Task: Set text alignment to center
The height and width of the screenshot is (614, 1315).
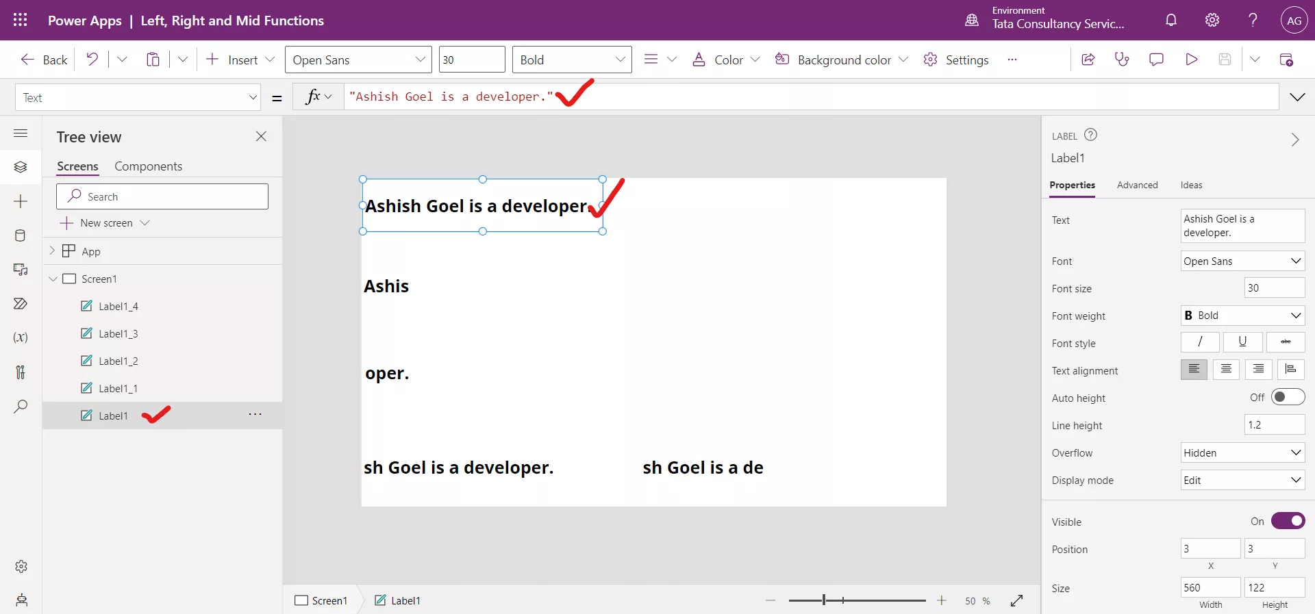Action: tap(1226, 370)
